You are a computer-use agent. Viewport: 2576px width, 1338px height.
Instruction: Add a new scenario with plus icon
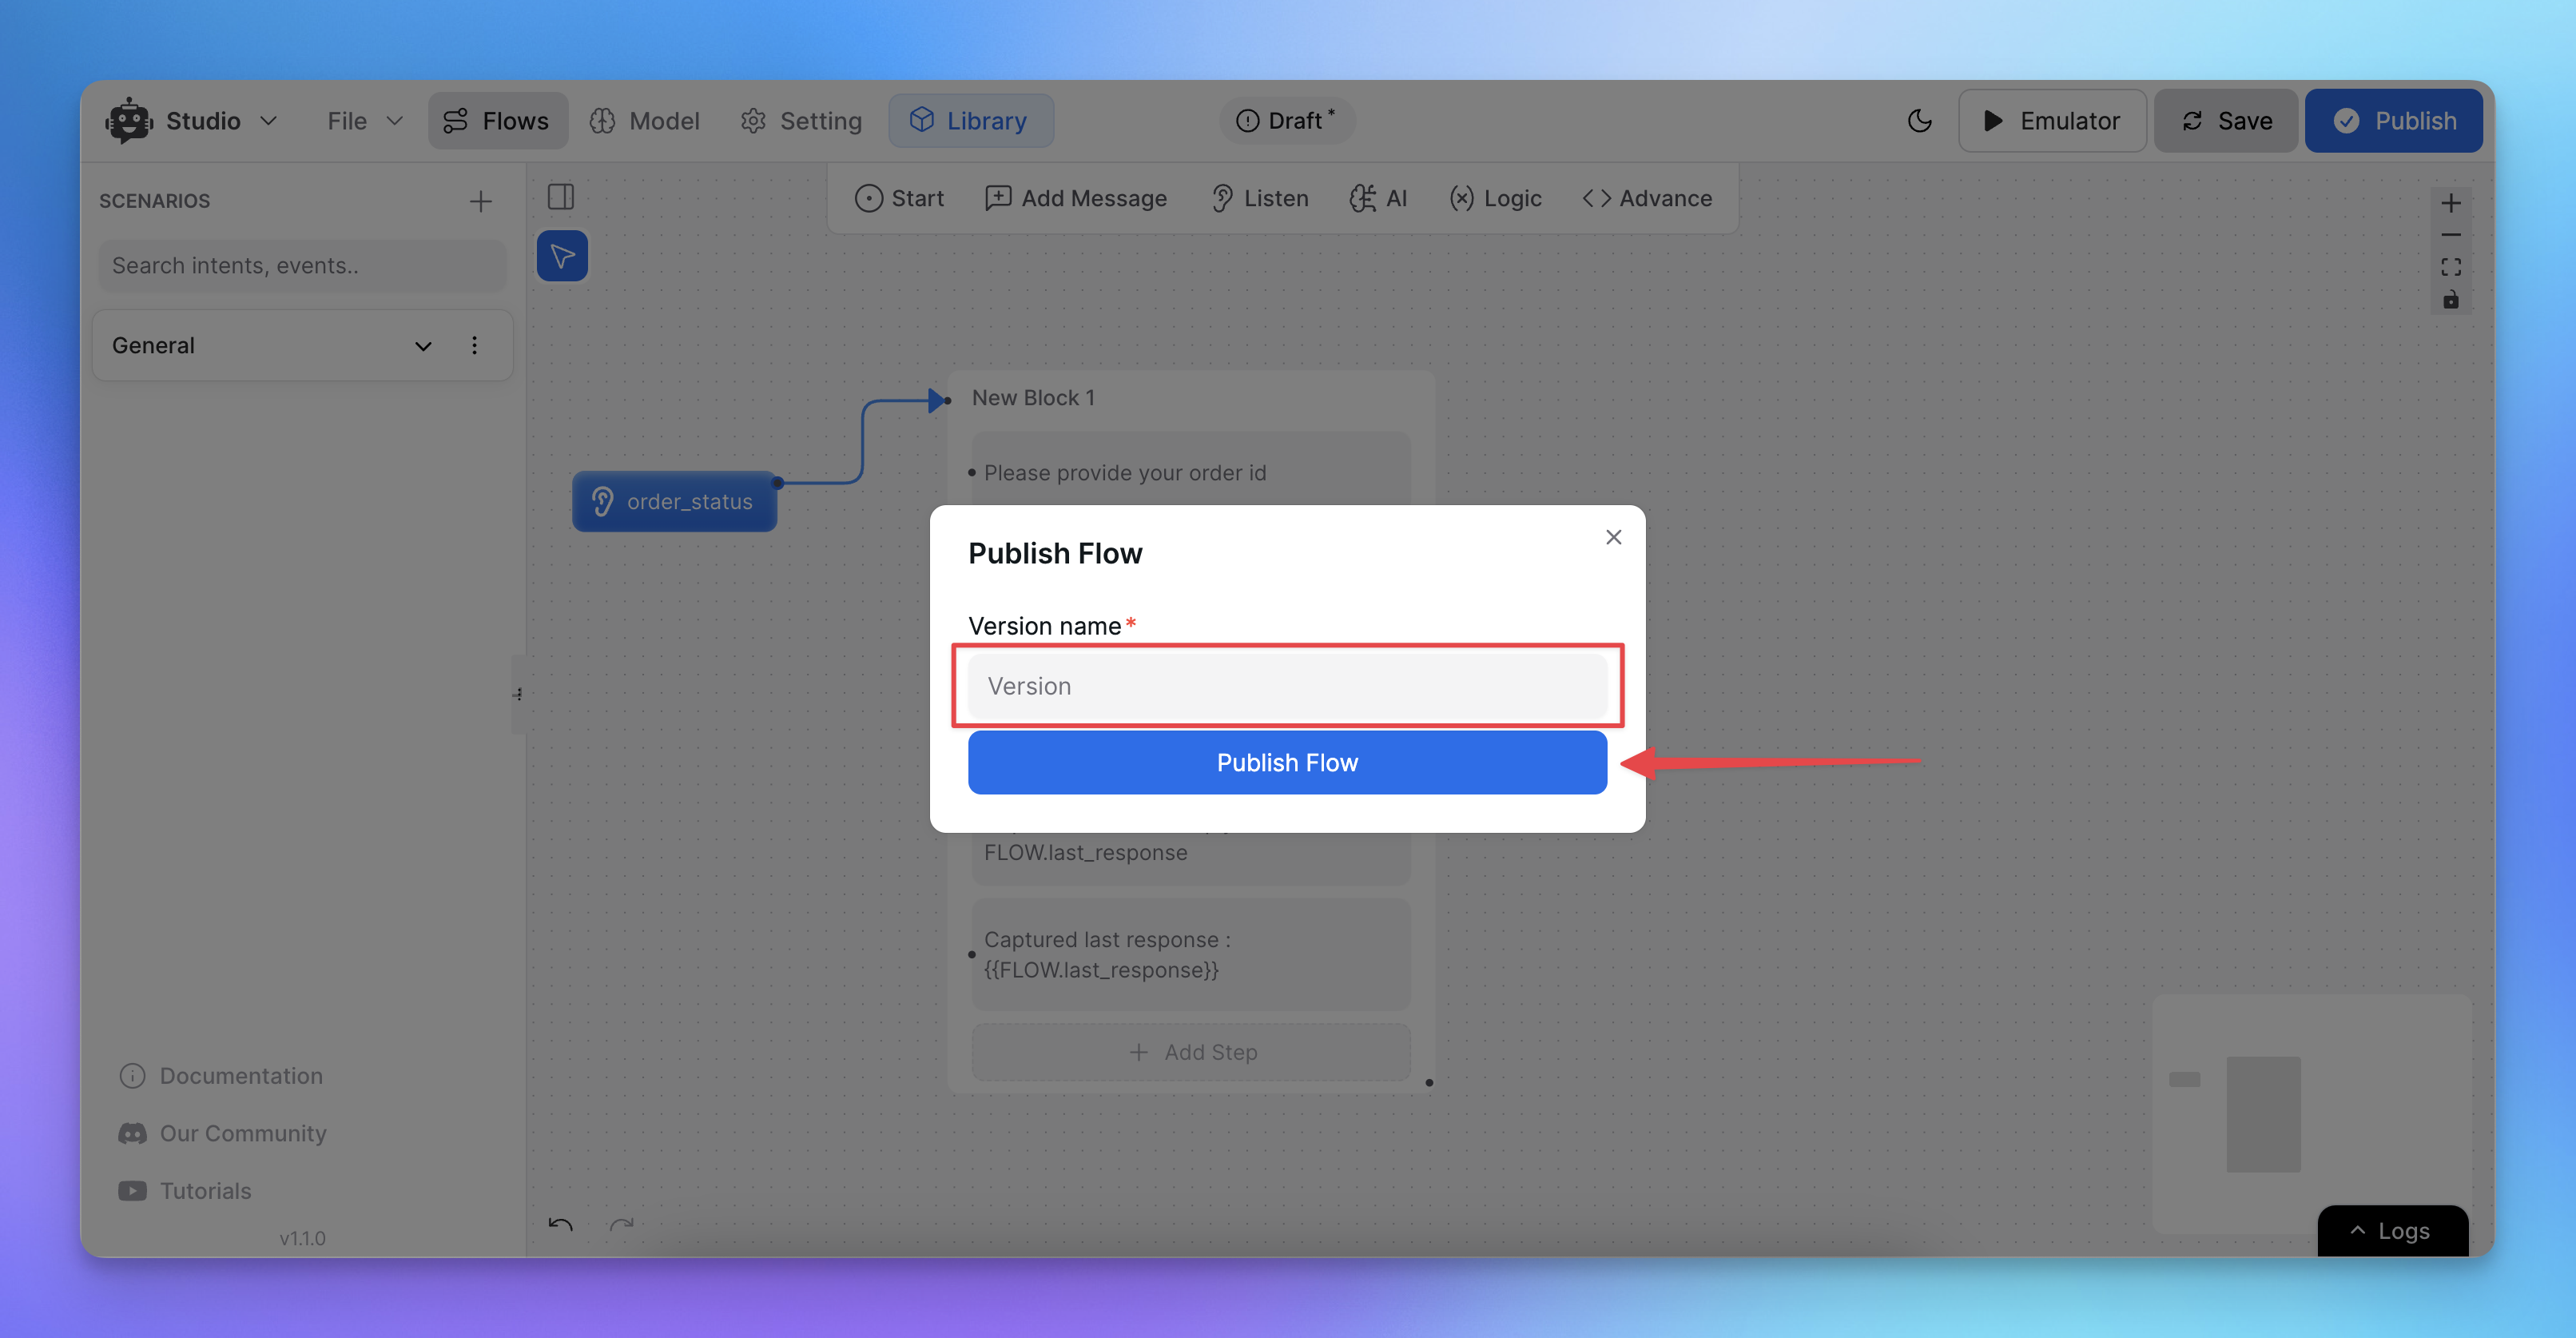(481, 201)
